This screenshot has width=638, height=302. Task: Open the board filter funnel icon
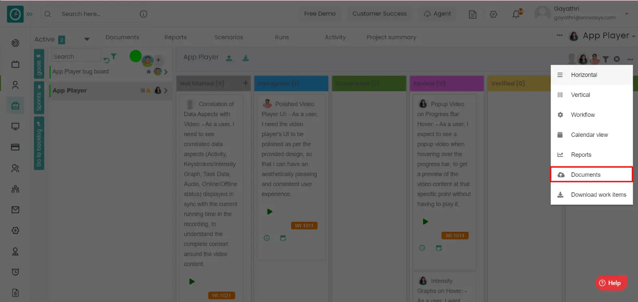(x=606, y=59)
